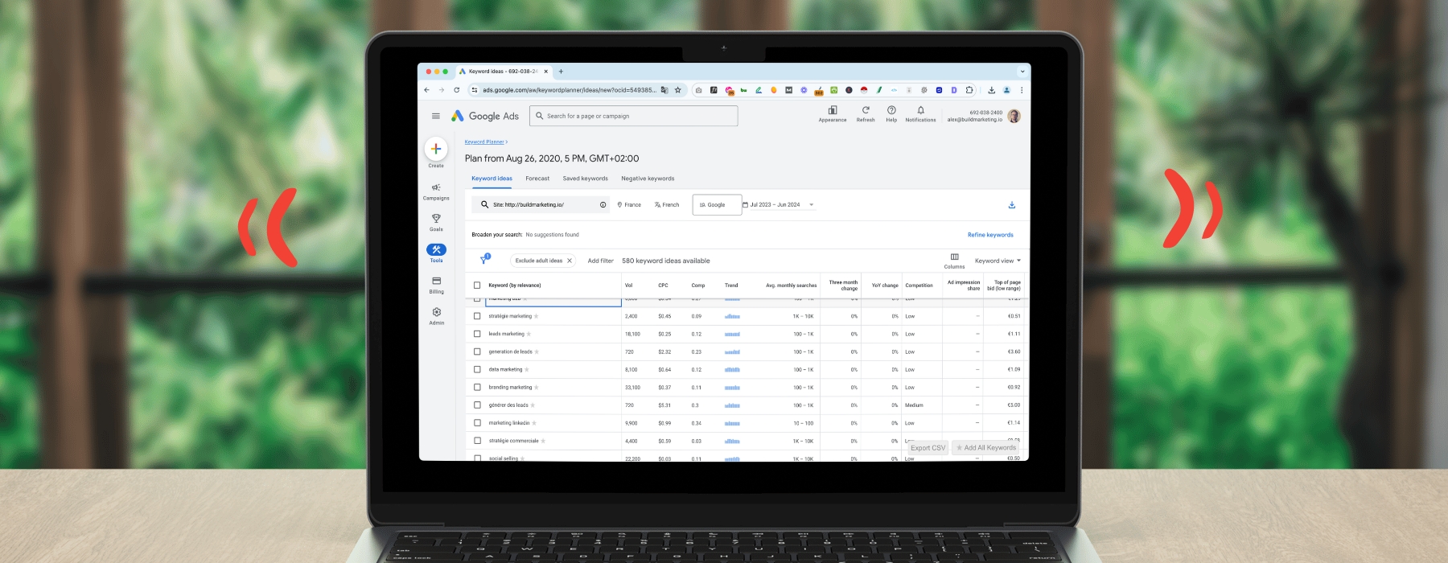Switch to the Forecast tab
This screenshot has height=563, width=1448.
[x=537, y=179]
